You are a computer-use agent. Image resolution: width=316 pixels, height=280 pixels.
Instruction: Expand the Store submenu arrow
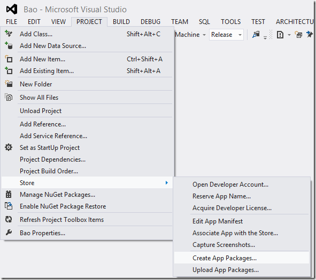tap(167, 182)
